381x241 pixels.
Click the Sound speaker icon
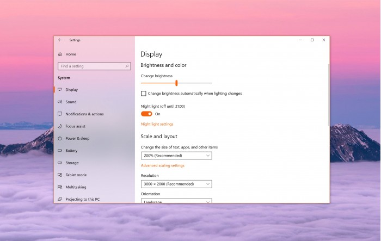coord(60,102)
